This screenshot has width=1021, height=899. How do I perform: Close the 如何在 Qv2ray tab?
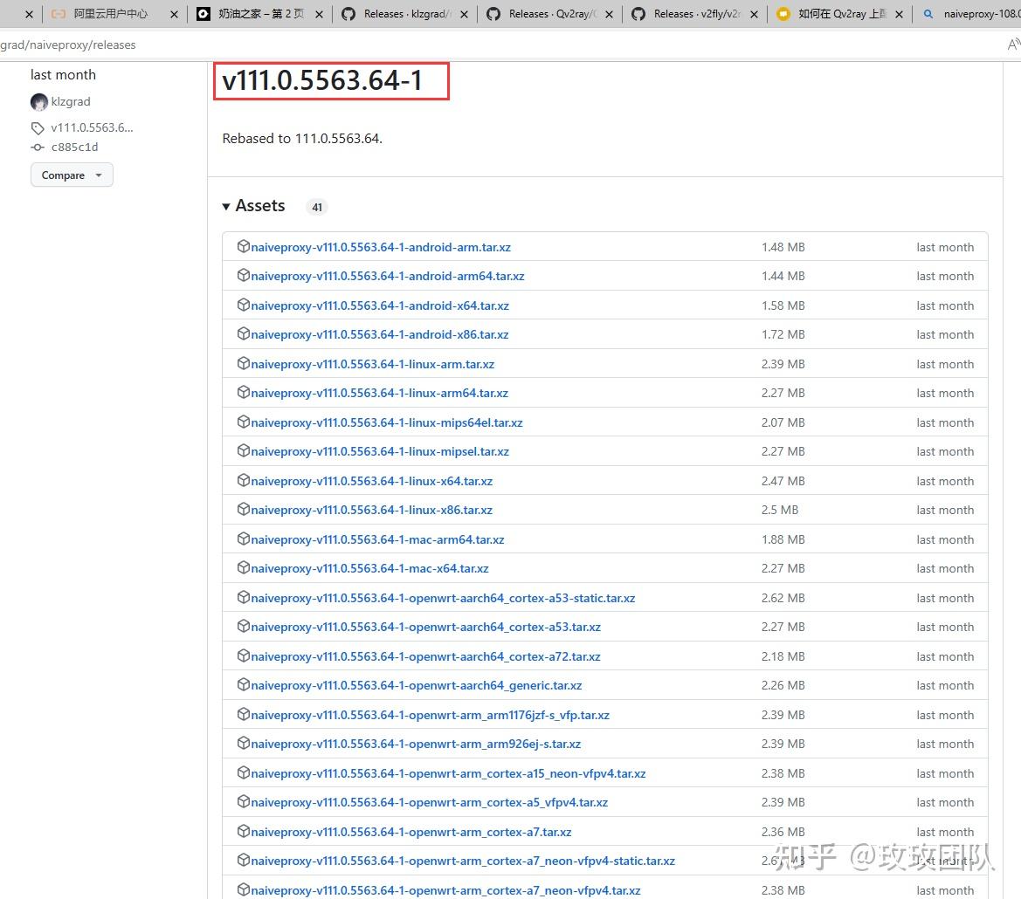899,14
